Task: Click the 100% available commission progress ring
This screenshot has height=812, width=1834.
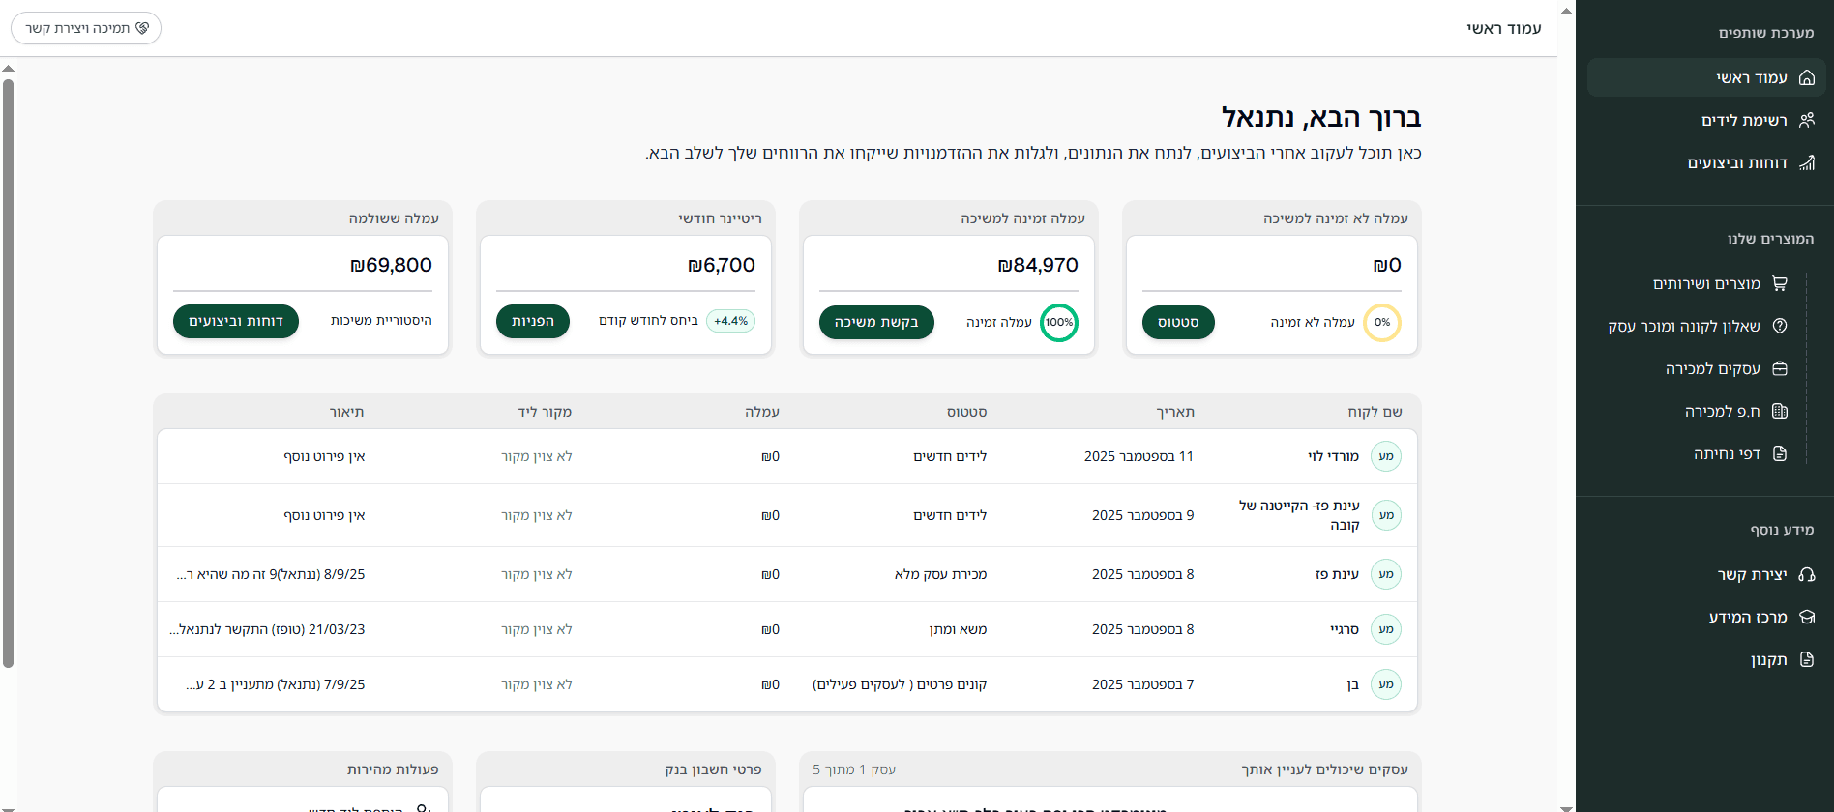Action: pos(1058,322)
